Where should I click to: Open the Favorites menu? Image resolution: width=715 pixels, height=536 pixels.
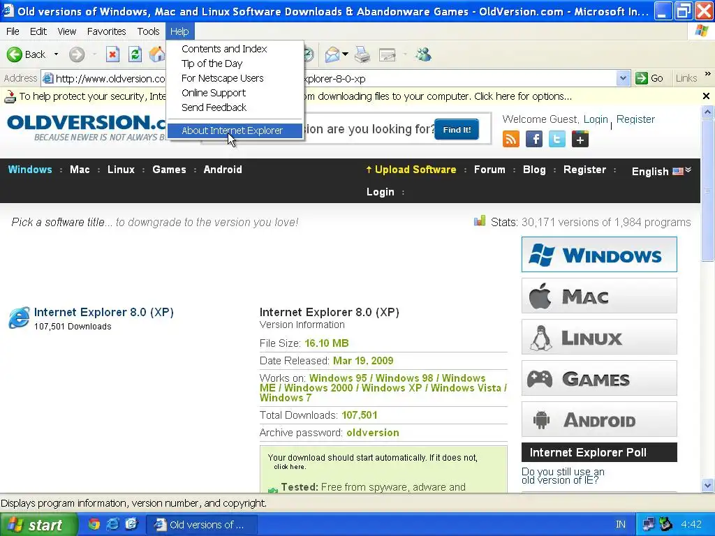tap(106, 31)
